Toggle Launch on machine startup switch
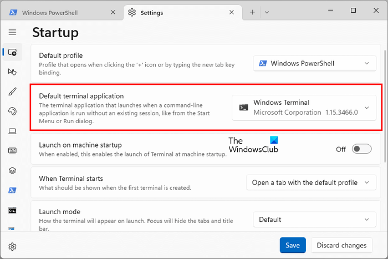The height and width of the screenshot is (259, 388). pos(361,149)
